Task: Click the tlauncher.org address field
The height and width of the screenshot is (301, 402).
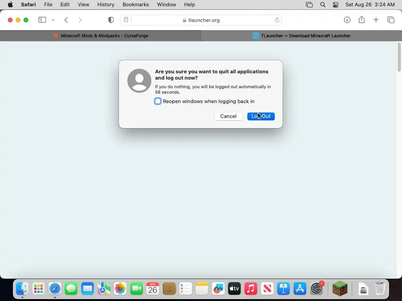Action: pyautogui.click(x=201, y=20)
